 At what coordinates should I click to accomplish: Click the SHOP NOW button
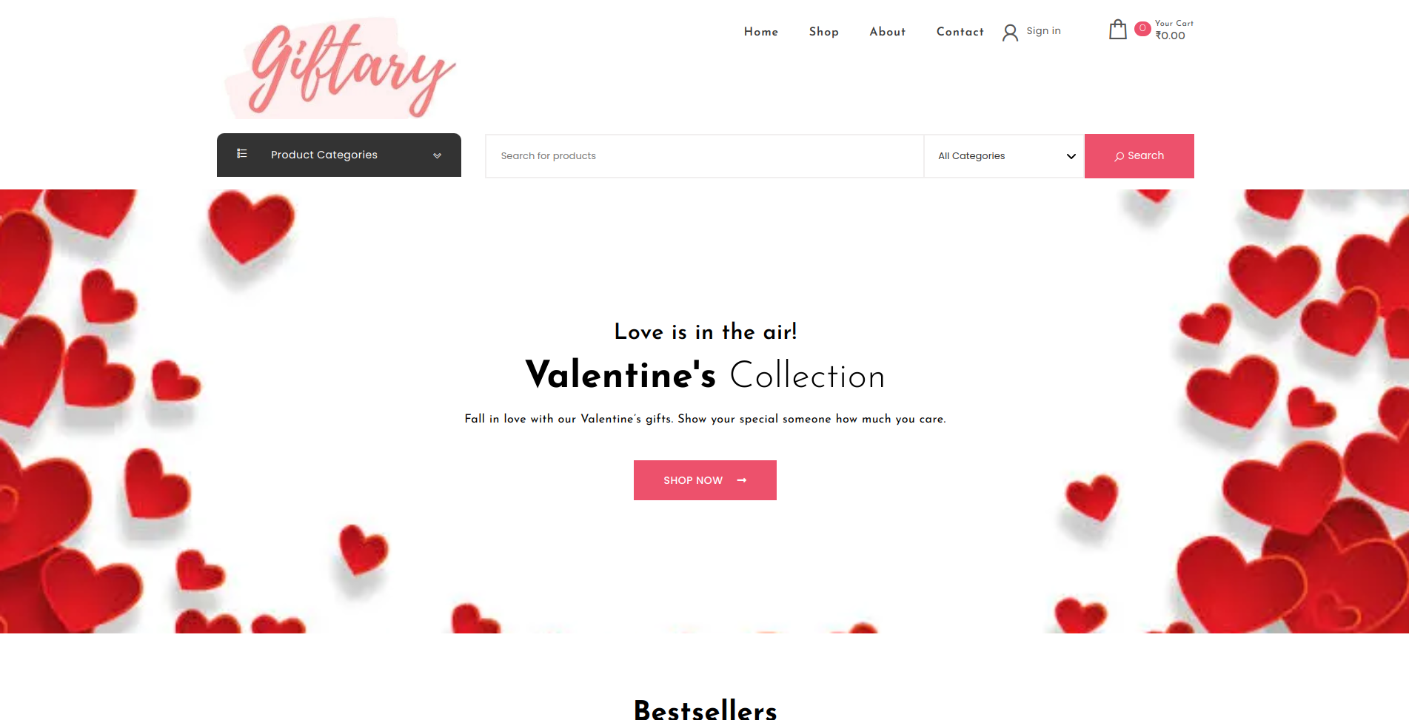click(705, 480)
